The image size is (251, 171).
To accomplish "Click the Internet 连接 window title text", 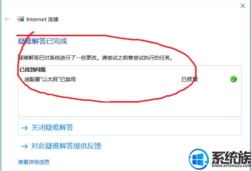I will (x=43, y=19).
